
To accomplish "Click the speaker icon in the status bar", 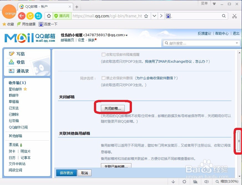I will (x=206, y=182).
